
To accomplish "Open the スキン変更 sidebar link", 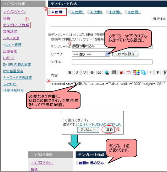I will (x=11, y=38).
